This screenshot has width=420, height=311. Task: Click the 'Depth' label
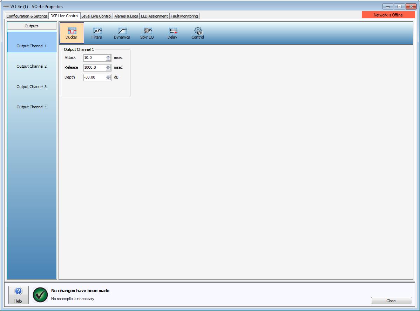coord(70,77)
